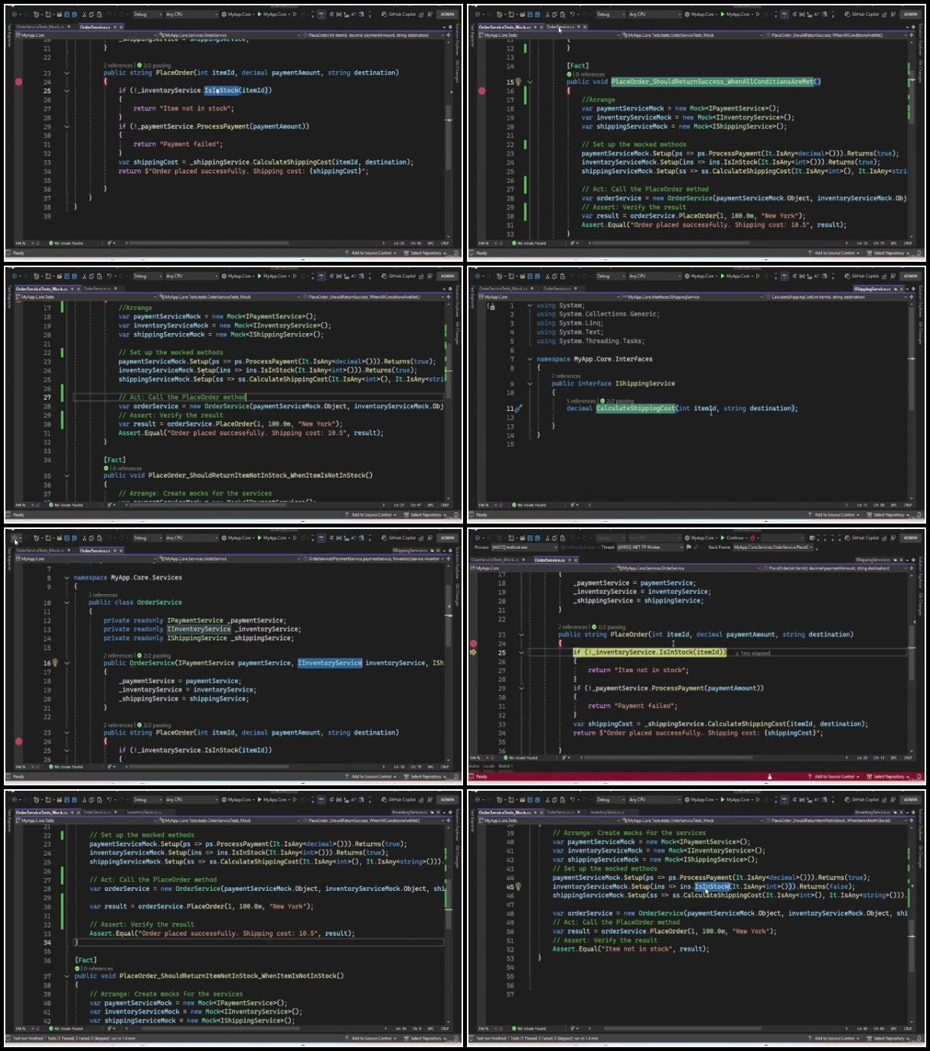The image size is (930, 1051).
Task: Click lightbulb beside OrderService constructor at line 16
Action: tap(55, 663)
